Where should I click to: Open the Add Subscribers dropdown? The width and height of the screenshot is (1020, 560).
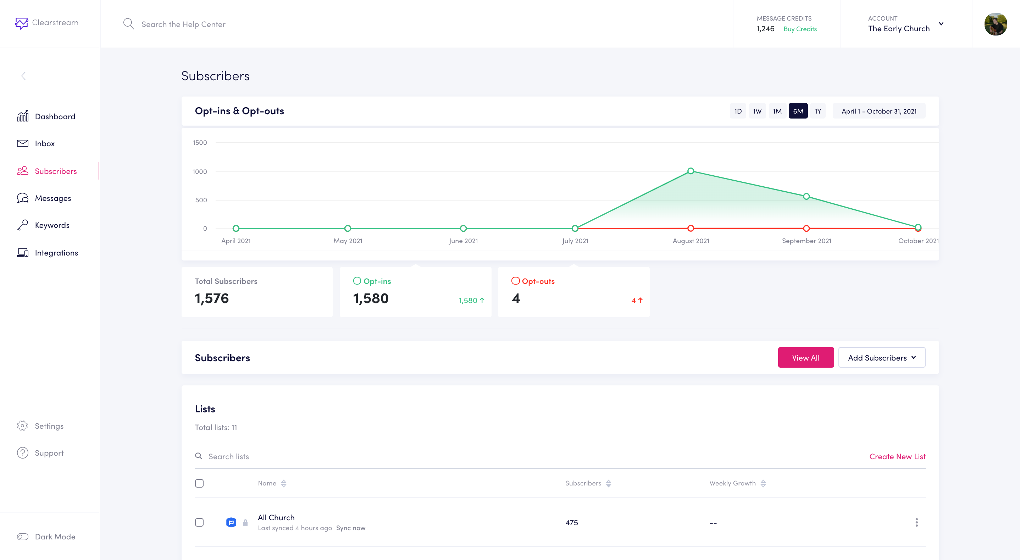click(x=881, y=357)
